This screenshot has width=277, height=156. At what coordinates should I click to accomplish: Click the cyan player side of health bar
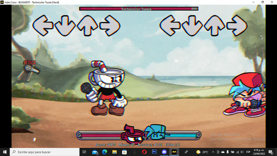[x=181, y=135]
